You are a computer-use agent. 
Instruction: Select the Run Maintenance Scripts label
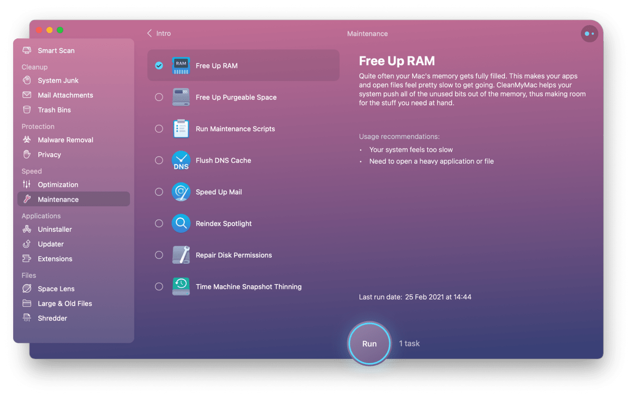coord(235,129)
